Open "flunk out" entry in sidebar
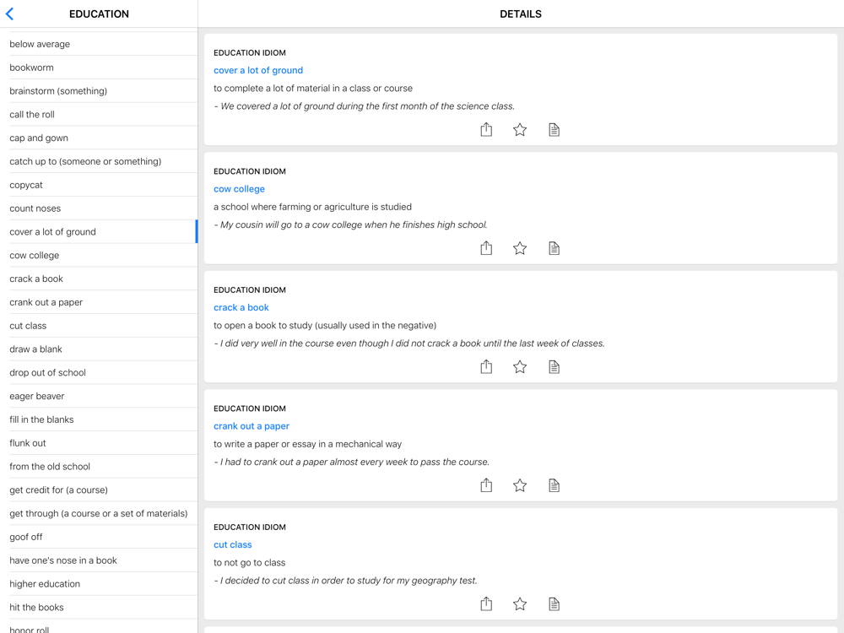This screenshot has width=844, height=633. pyautogui.click(x=28, y=443)
